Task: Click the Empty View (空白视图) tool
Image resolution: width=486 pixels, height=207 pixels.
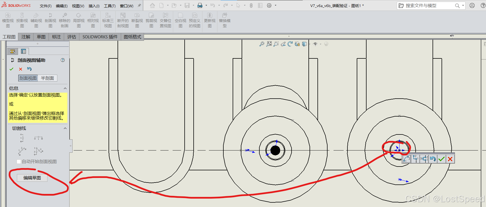Action: tap(181, 20)
